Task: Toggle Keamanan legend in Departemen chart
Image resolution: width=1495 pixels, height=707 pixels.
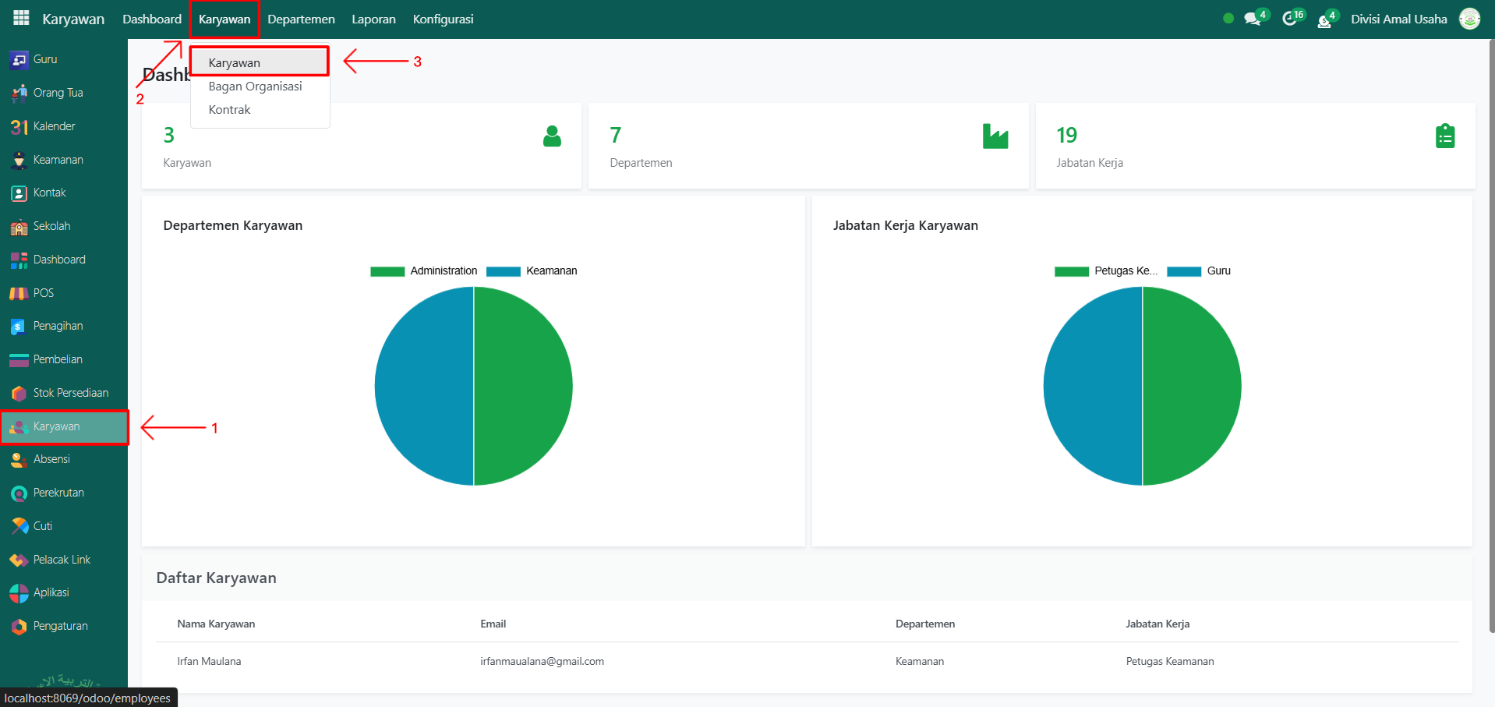Action: tap(532, 271)
